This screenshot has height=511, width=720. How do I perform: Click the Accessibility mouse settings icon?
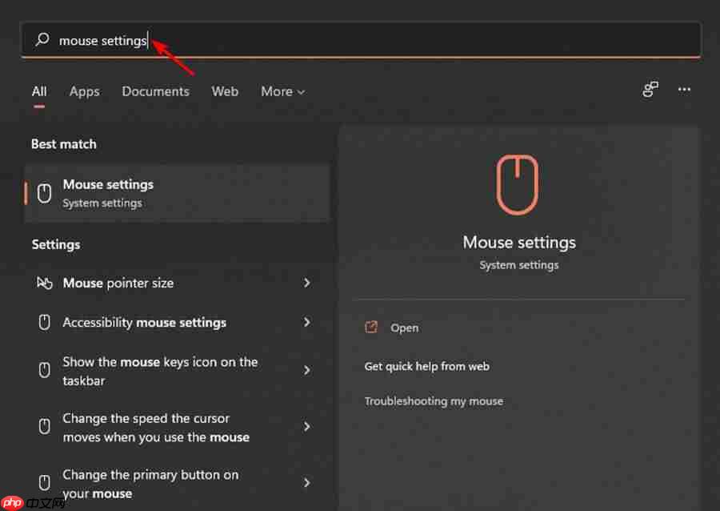pos(44,322)
